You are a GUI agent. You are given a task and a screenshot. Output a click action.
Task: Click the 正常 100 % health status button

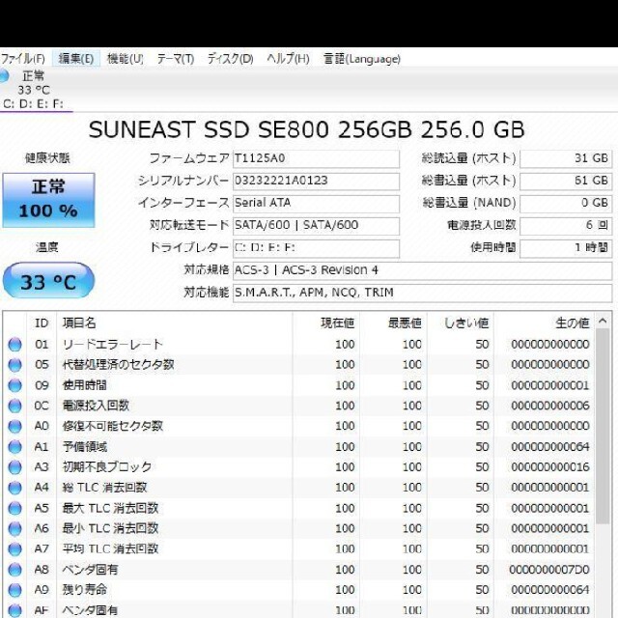[x=48, y=200]
